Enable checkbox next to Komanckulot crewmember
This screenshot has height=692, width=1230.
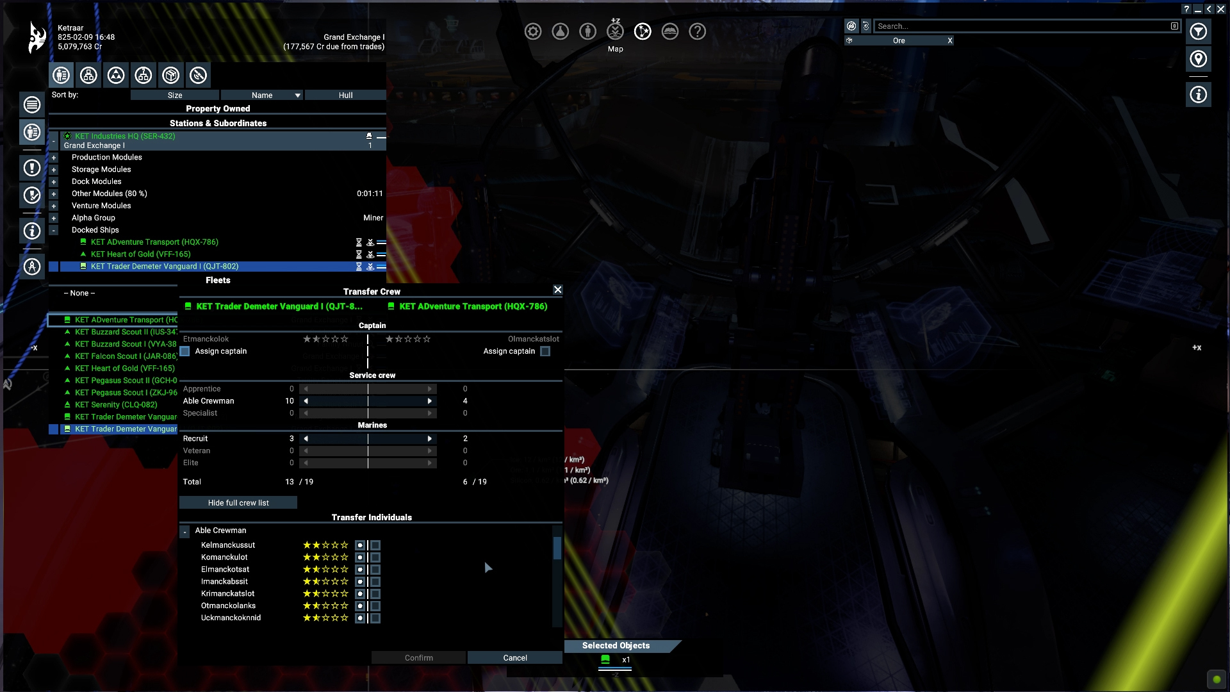click(x=375, y=557)
